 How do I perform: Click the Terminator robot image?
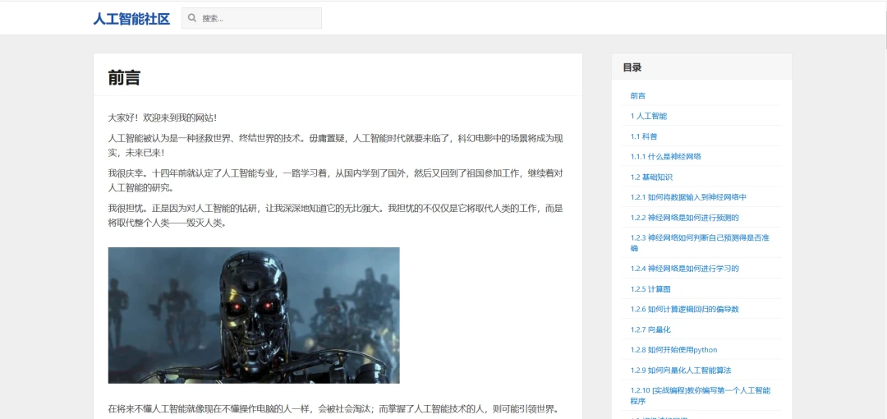click(x=254, y=315)
